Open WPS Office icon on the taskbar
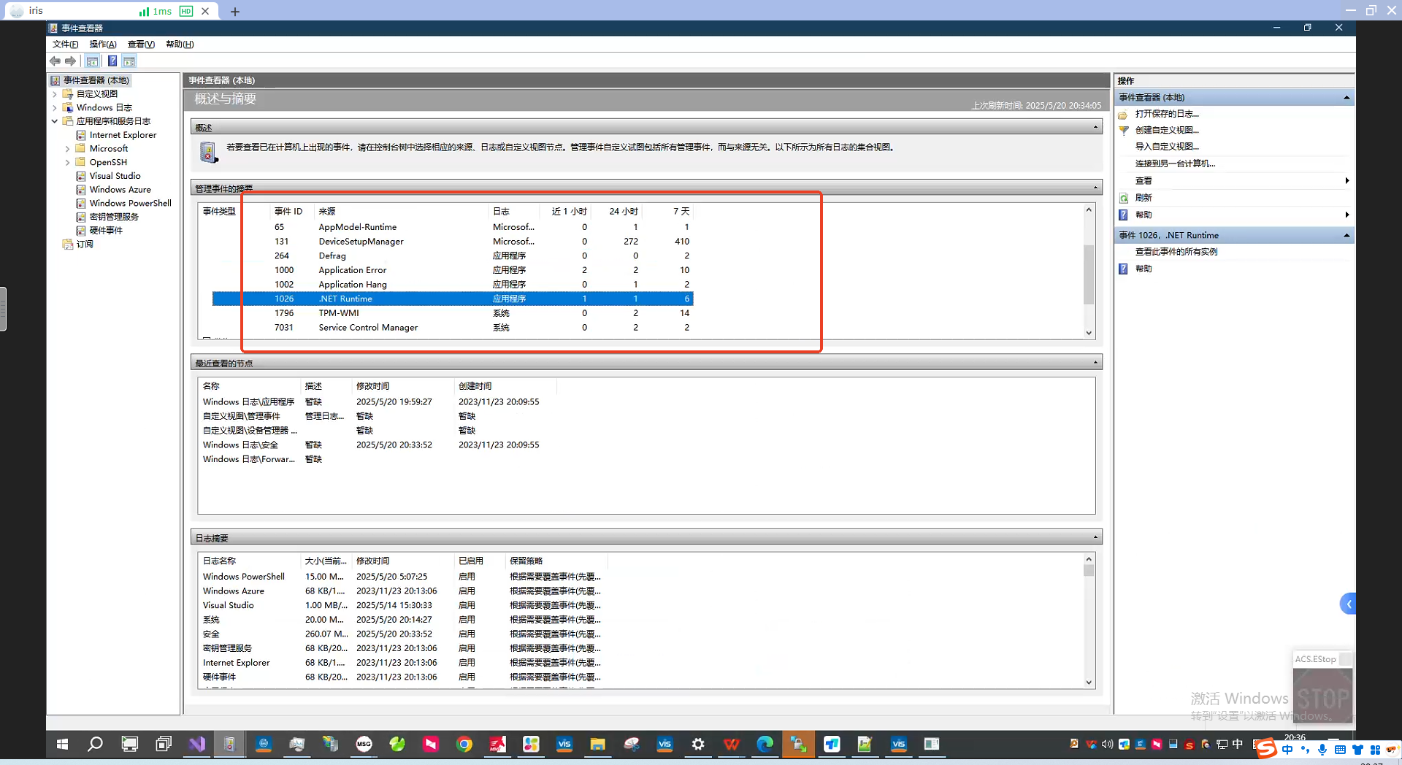This screenshot has width=1402, height=765. [731, 744]
